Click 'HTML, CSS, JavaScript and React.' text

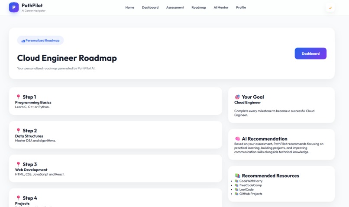tap(39, 174)
